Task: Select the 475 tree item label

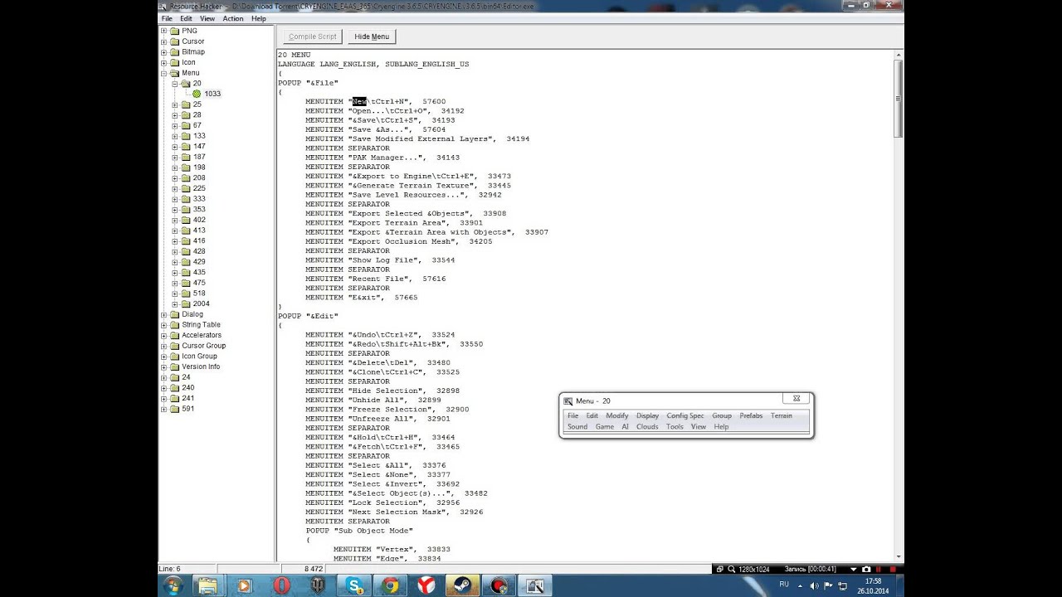Action: coord(199,283)
